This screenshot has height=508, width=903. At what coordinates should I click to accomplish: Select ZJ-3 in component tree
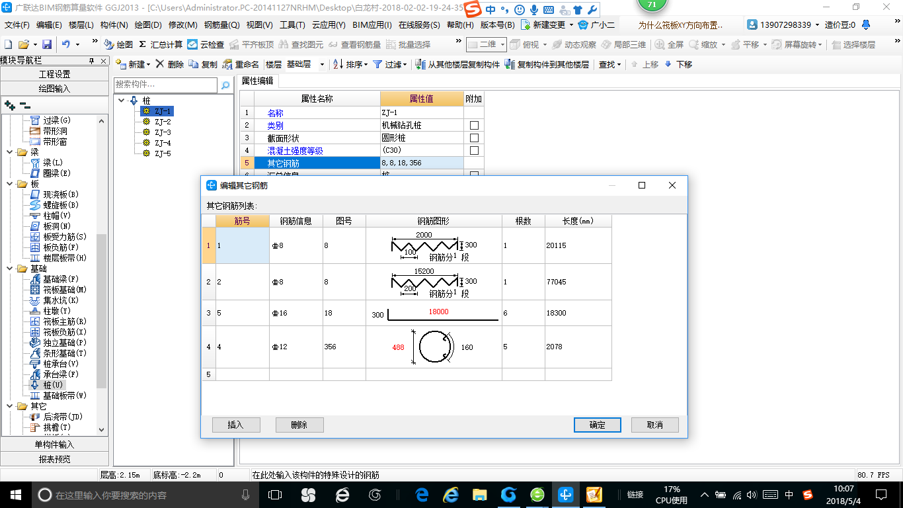(163, 132)
